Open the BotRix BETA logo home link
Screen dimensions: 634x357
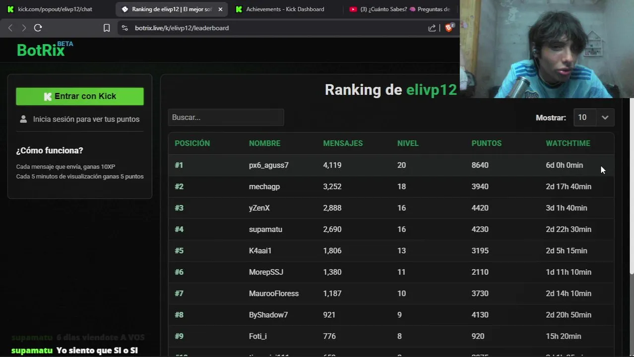(45, 49)
